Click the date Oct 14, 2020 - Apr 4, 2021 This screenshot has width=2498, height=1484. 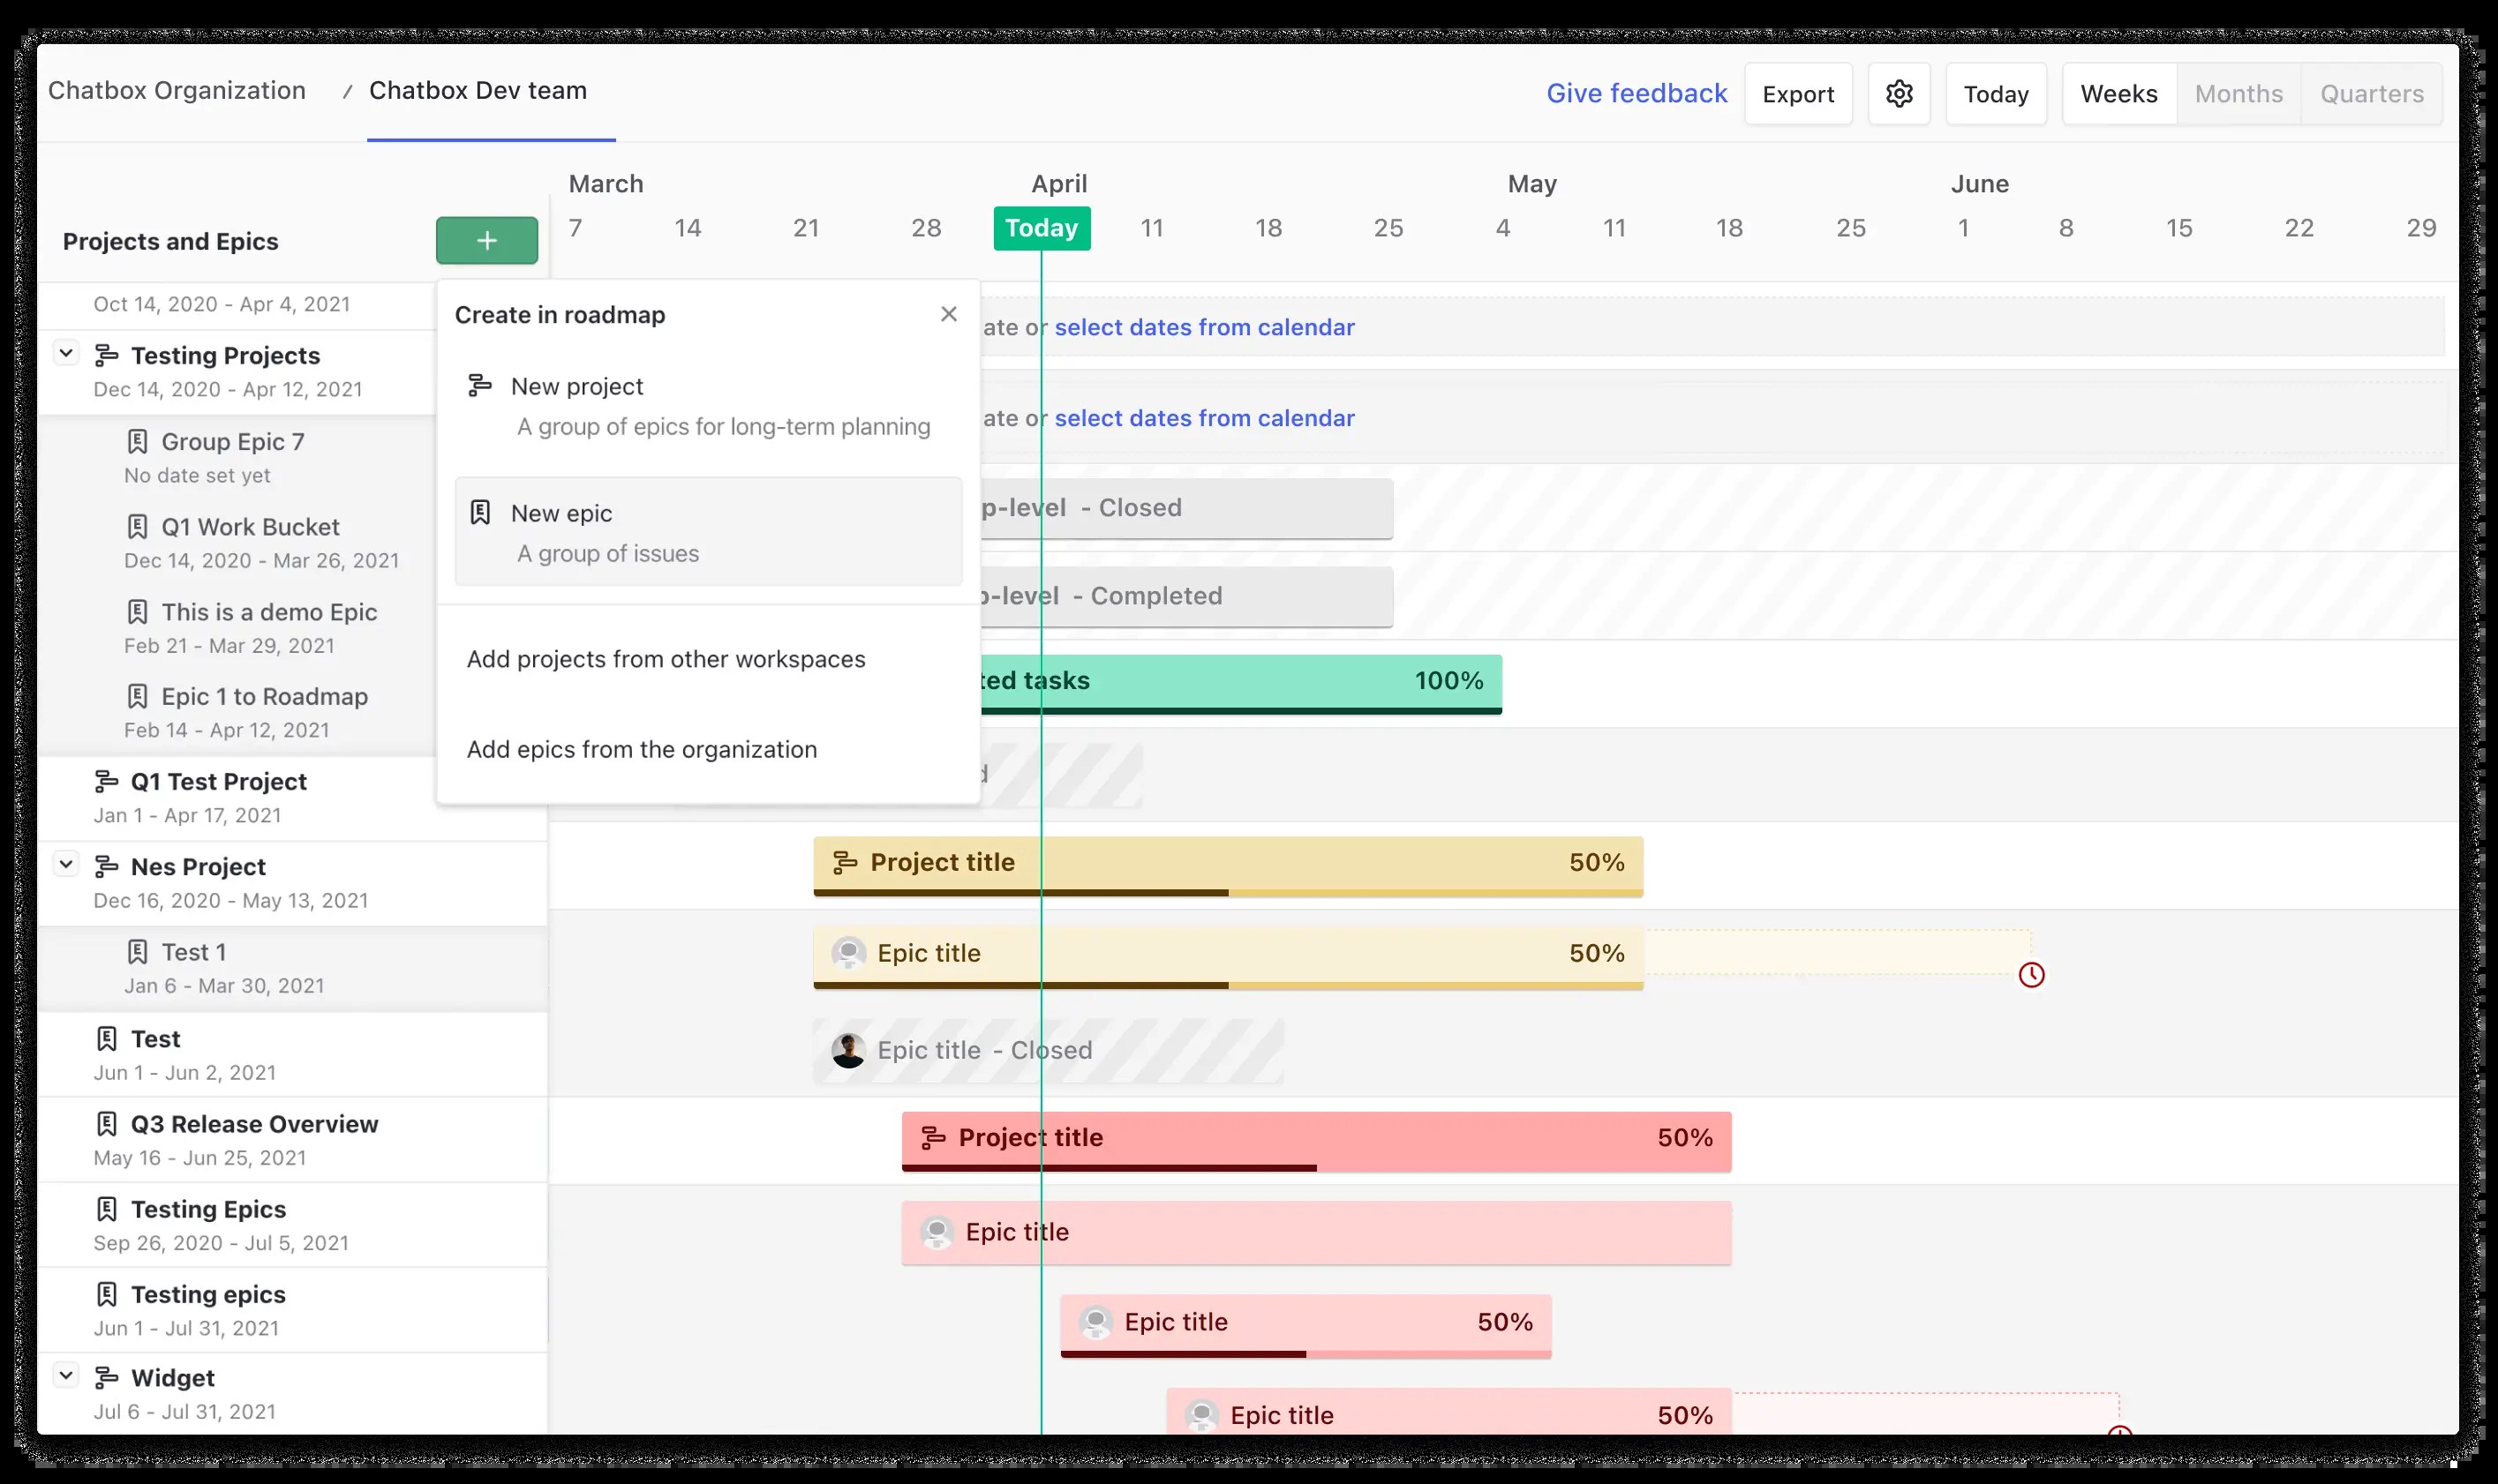[x=222, y=304]
